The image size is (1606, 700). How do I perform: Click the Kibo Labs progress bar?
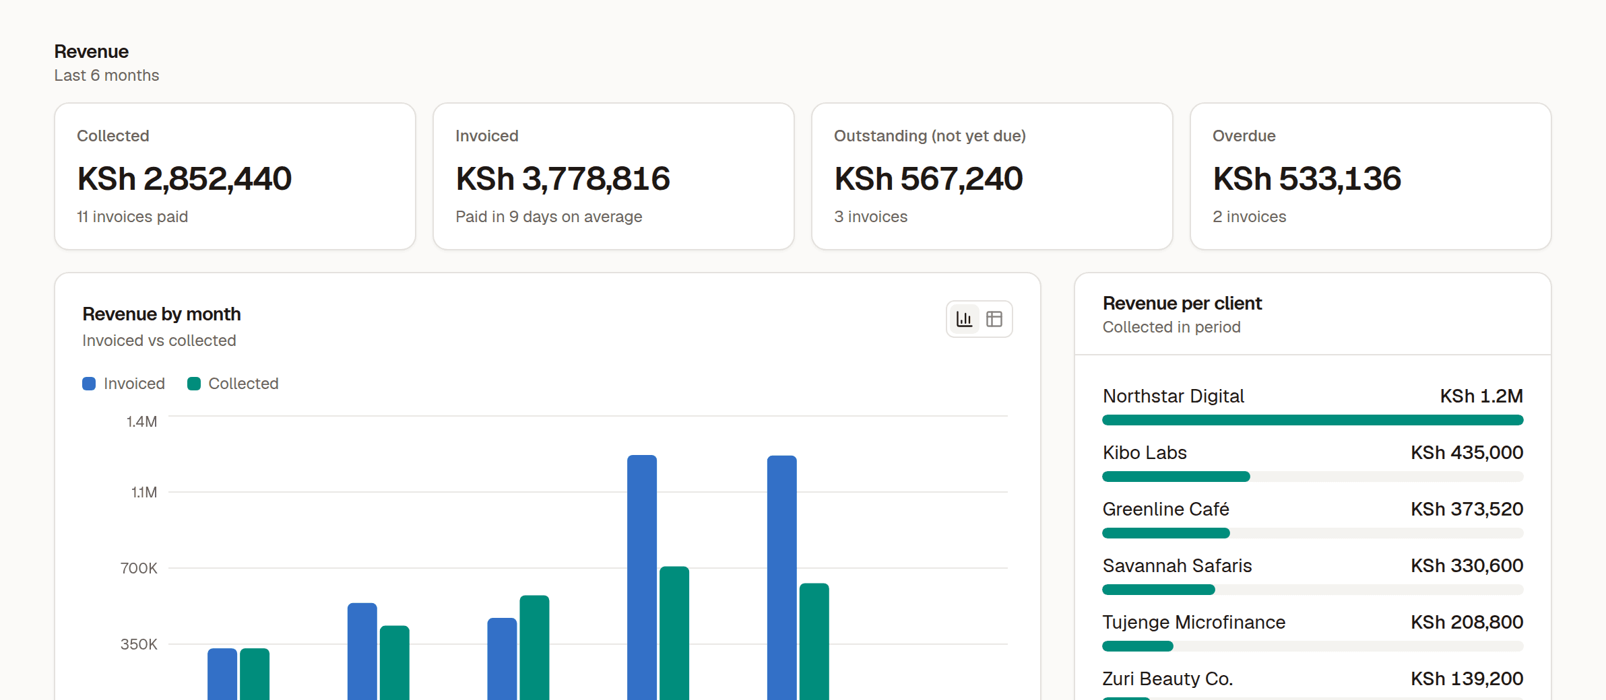coord(1313,477)
